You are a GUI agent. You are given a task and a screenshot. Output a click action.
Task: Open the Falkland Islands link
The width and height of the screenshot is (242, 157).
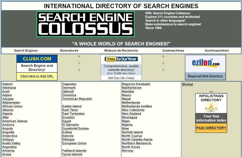(74, 151)
